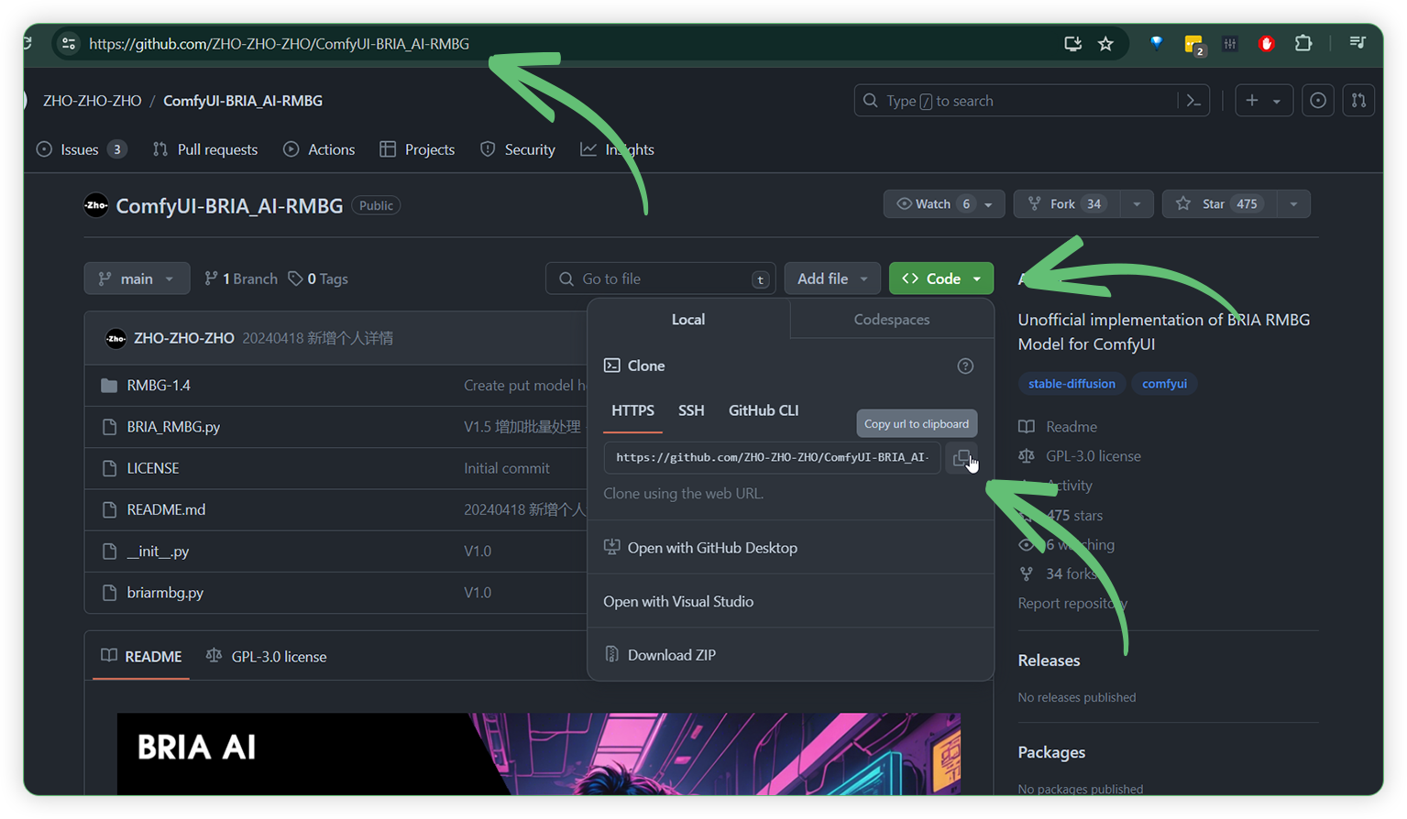
Task: Click the ZHO-ZHO-ZHO avatar next to repo title
Action: (x=96, y=205)
